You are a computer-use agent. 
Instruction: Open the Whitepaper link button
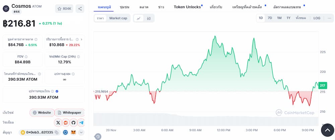70,112
